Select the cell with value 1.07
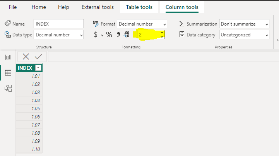 point(29,125)
